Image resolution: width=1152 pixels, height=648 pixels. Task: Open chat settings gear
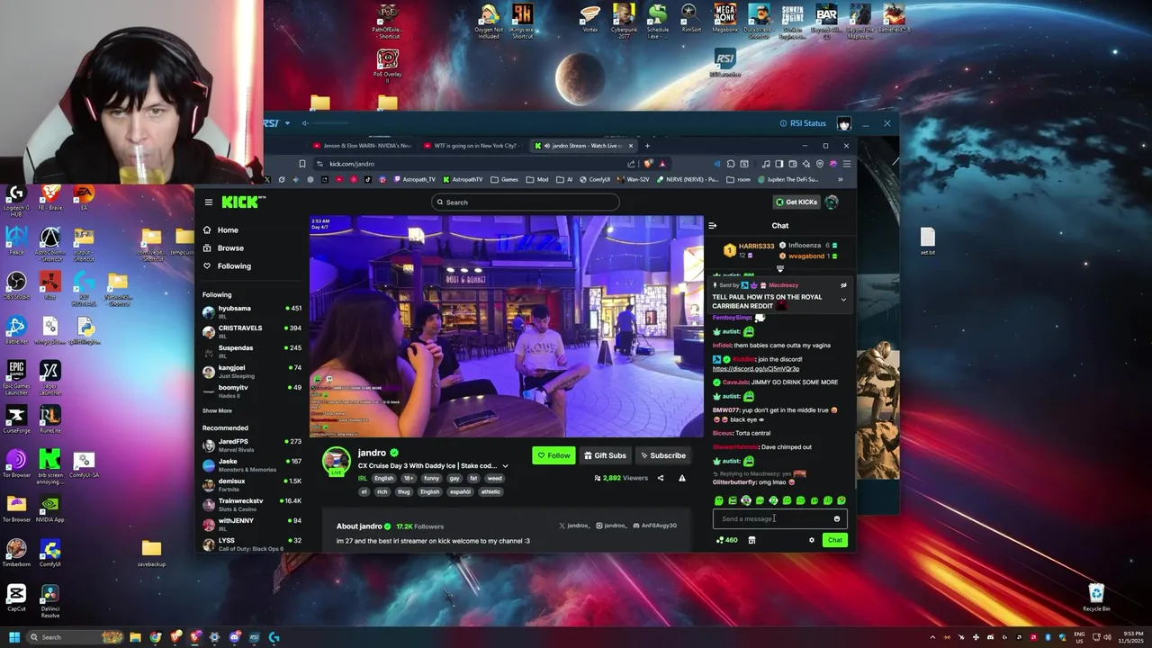(x=811, y=540)
